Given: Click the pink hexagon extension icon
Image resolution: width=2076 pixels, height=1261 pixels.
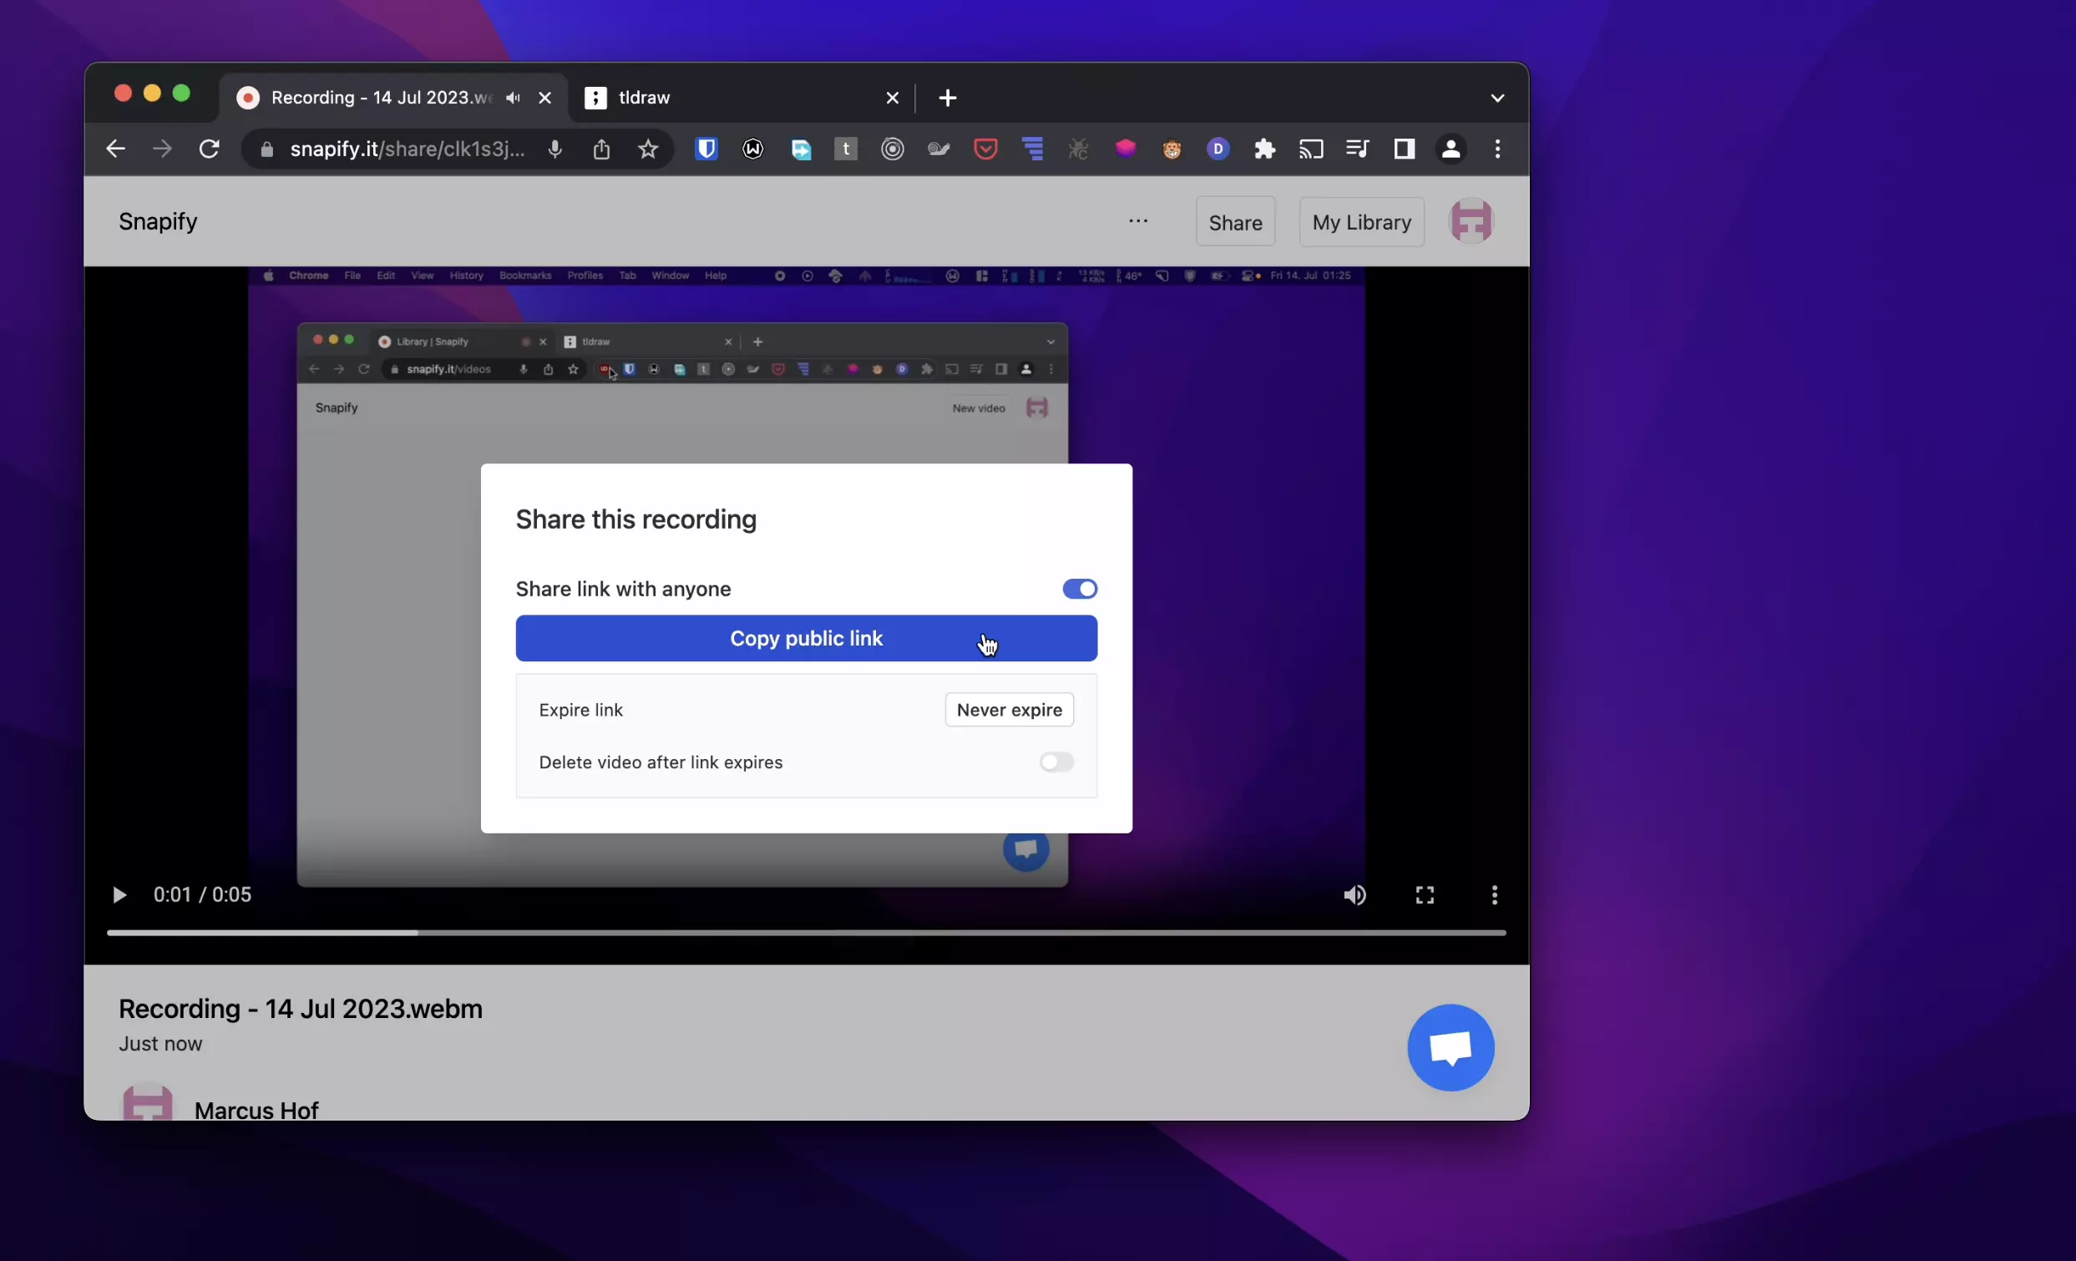Looking at the screenshot, I should 1125,149.
